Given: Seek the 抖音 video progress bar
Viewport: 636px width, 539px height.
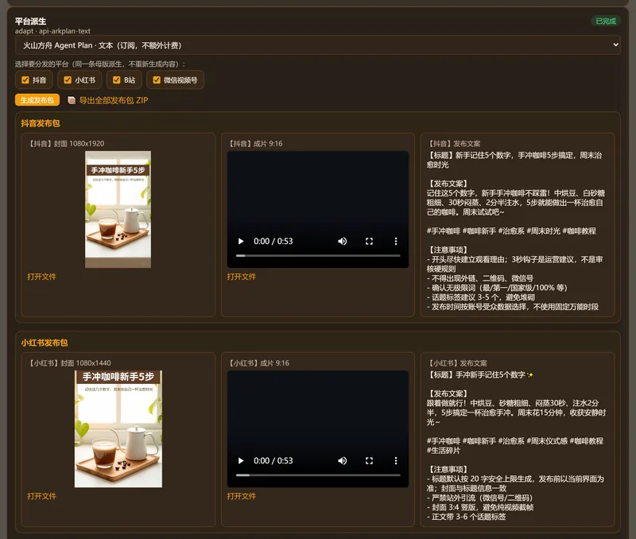Looking at the screenshot, I should (318, 255).
